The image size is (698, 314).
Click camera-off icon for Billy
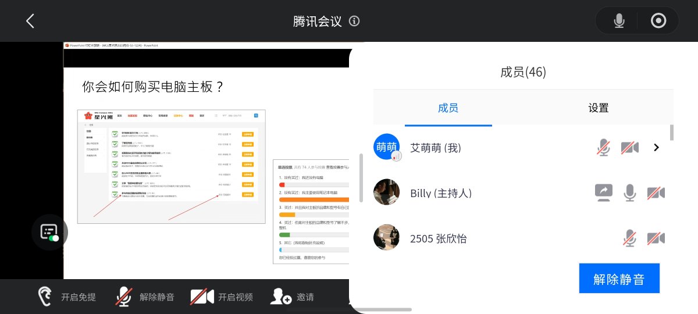656,192
